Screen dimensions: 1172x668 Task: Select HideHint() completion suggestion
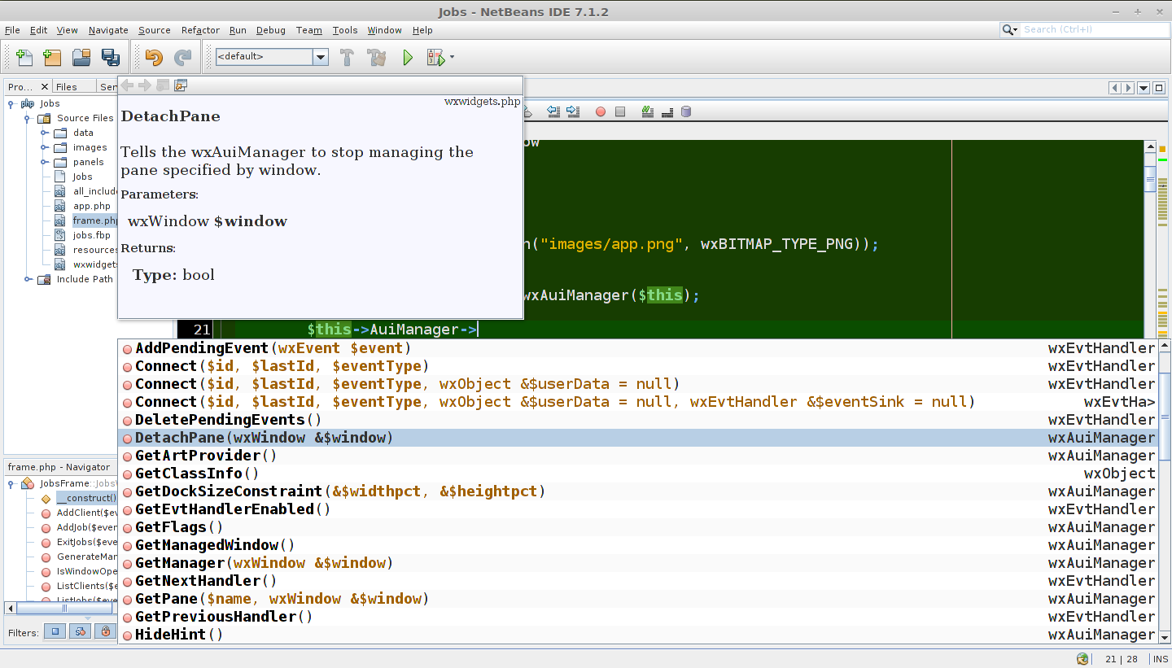(638, 635)
